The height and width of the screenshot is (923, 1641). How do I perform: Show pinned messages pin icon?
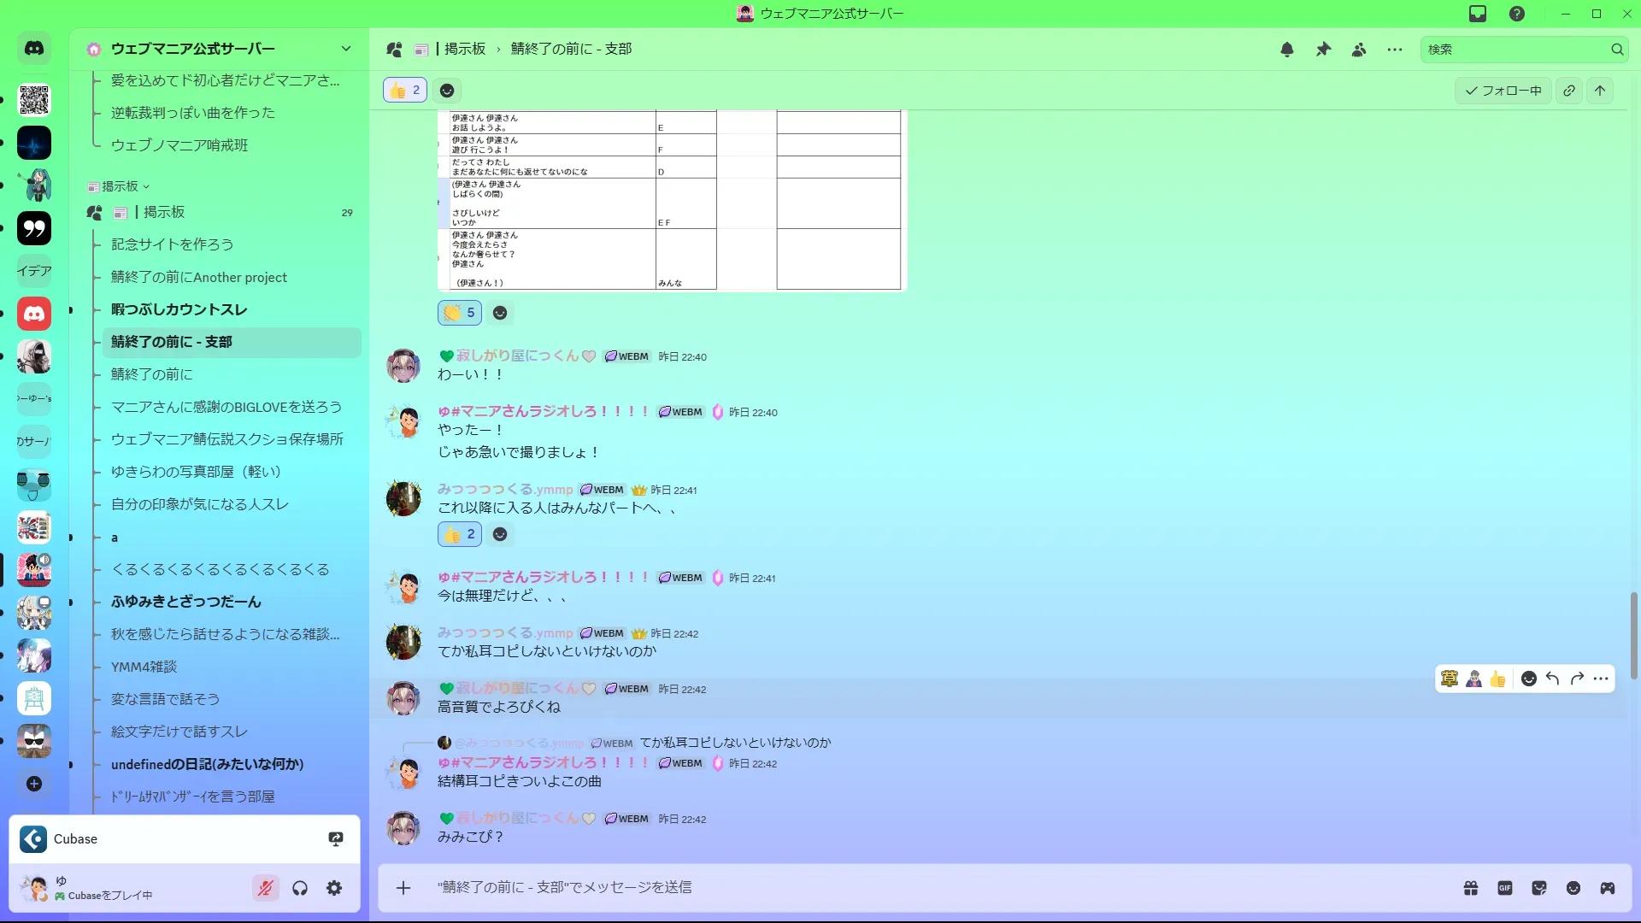tap(1323, 50)
